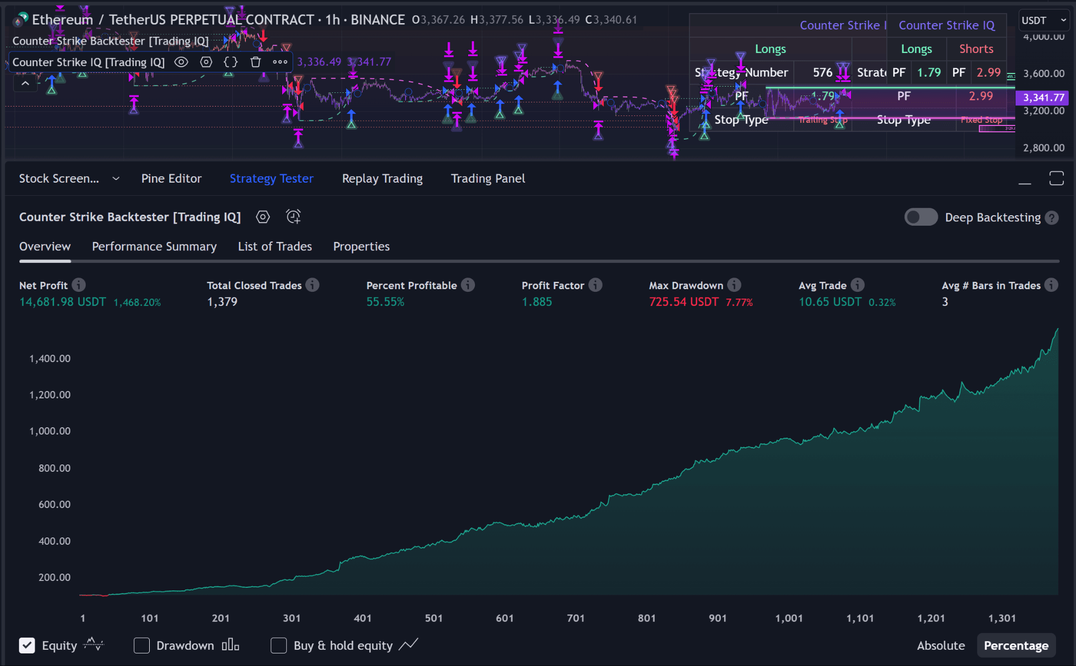Open Deep Backtesting help question mark
This screenshot has width=1076, height=666.
tap(1052, 218)
